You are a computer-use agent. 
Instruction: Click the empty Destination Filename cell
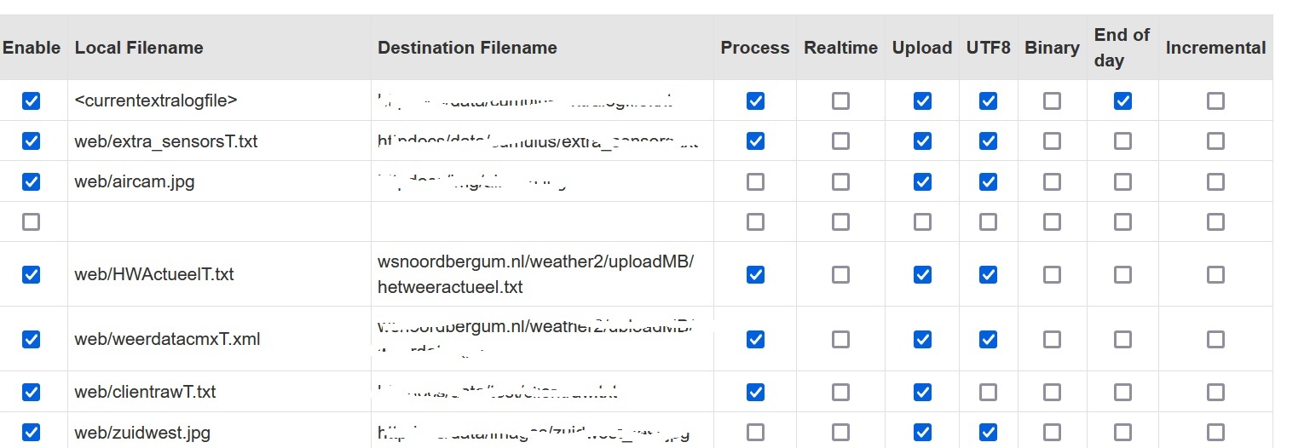click(542, 222)
